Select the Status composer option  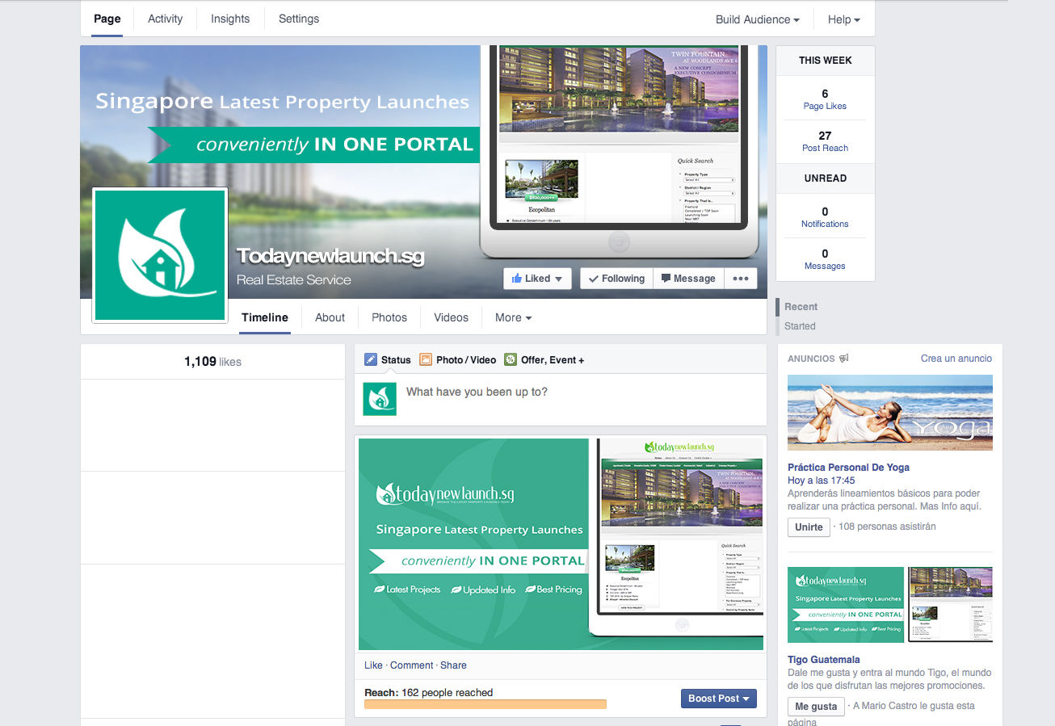click(388, 360)
